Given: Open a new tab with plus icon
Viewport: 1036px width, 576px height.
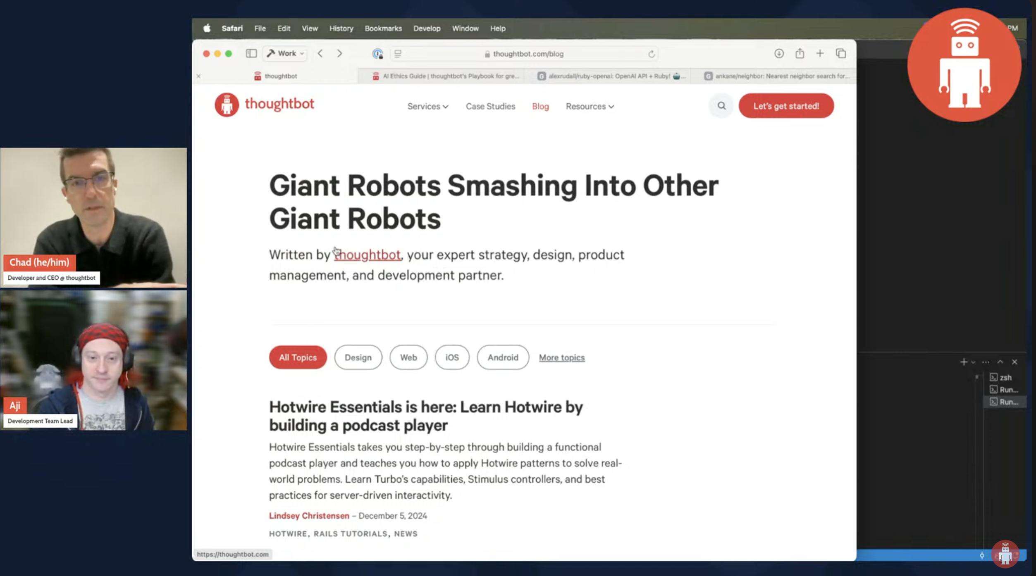Looking at the screenshot, I should pyautogui.click(x=820, y=53).
